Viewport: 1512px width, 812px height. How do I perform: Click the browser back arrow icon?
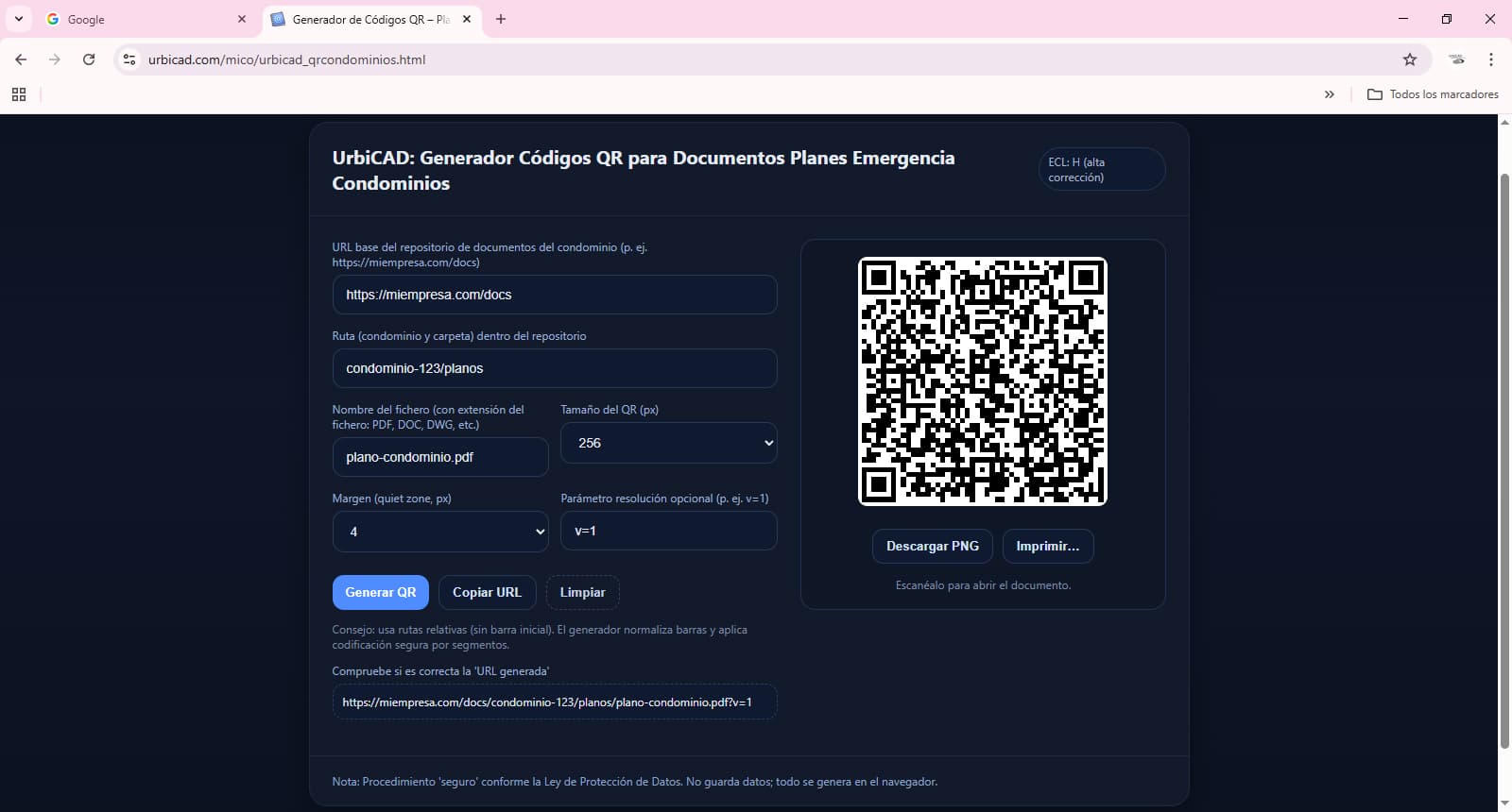point(21,59)
